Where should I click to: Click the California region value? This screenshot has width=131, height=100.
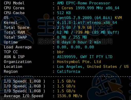(x=69, y=71)
